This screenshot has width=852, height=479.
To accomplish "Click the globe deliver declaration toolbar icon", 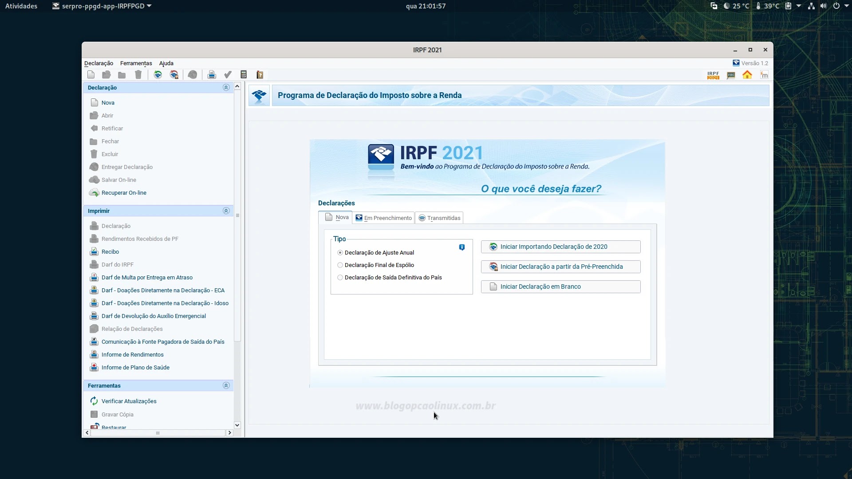I will 192,75.
